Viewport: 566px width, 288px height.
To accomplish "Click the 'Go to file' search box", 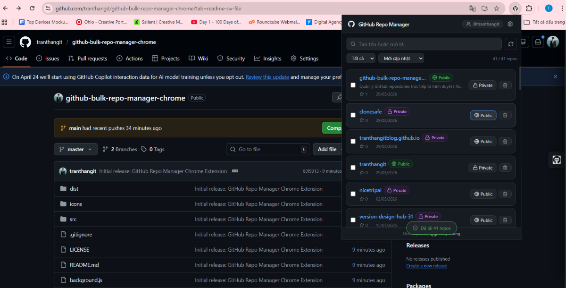I will click(x=268, y=149).
